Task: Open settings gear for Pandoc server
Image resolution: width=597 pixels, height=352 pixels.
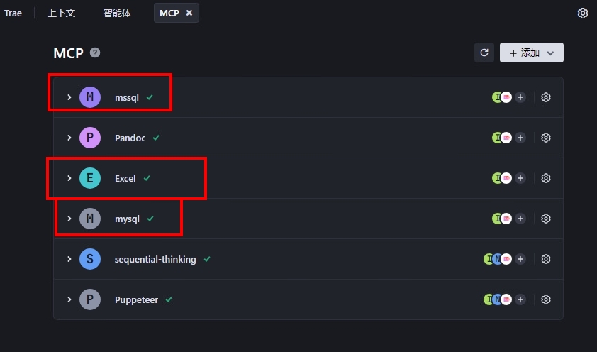Action: click(546, 138)
